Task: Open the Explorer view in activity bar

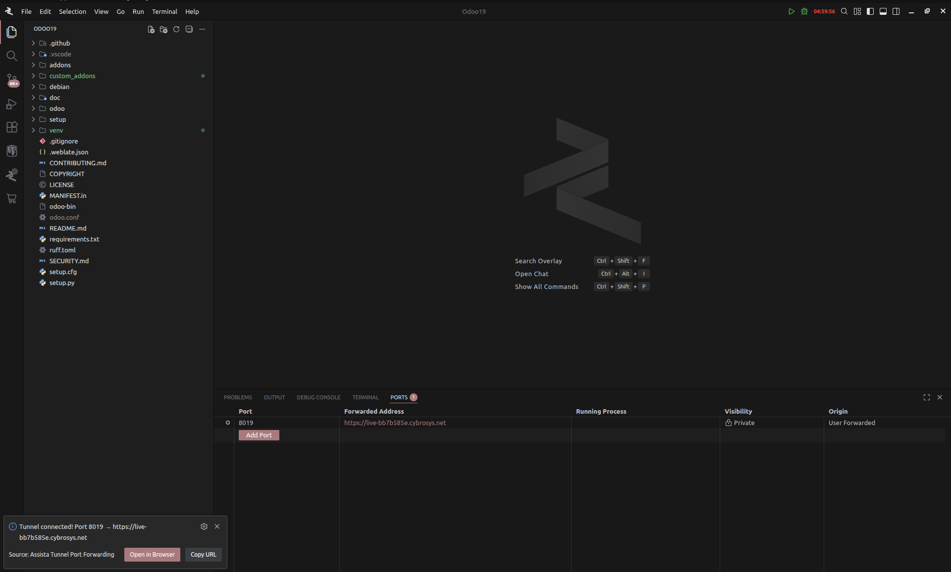Action: pos(12,32)
